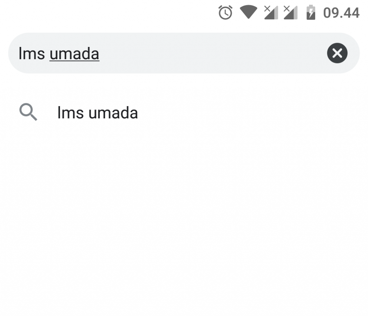
Task: Tap the first SIM no-signal icon
Action: click(271, 13)
